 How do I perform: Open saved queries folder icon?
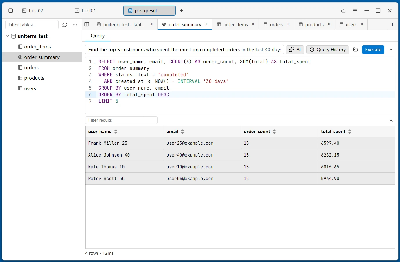point(356,50)
